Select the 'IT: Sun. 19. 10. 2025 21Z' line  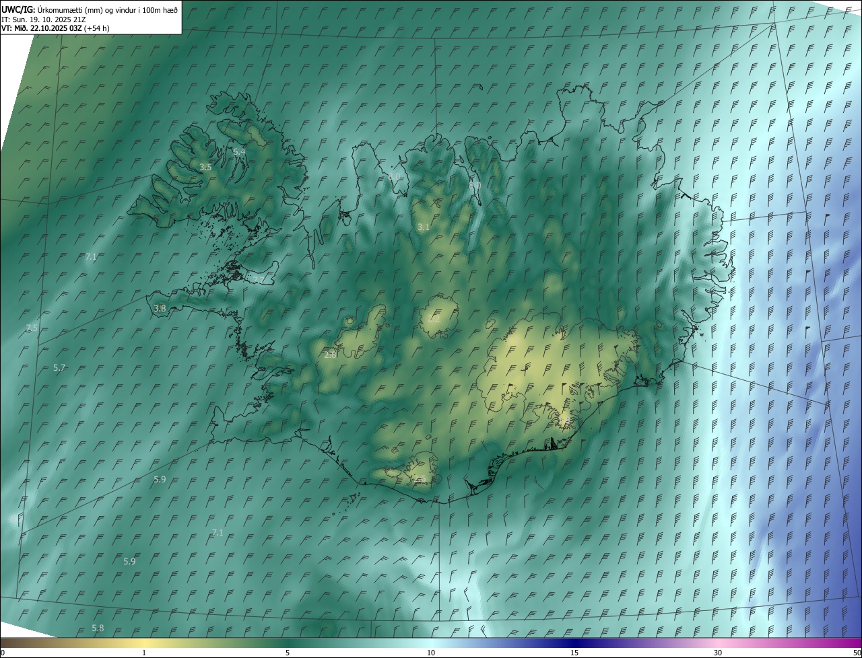[x=43, y=19]
